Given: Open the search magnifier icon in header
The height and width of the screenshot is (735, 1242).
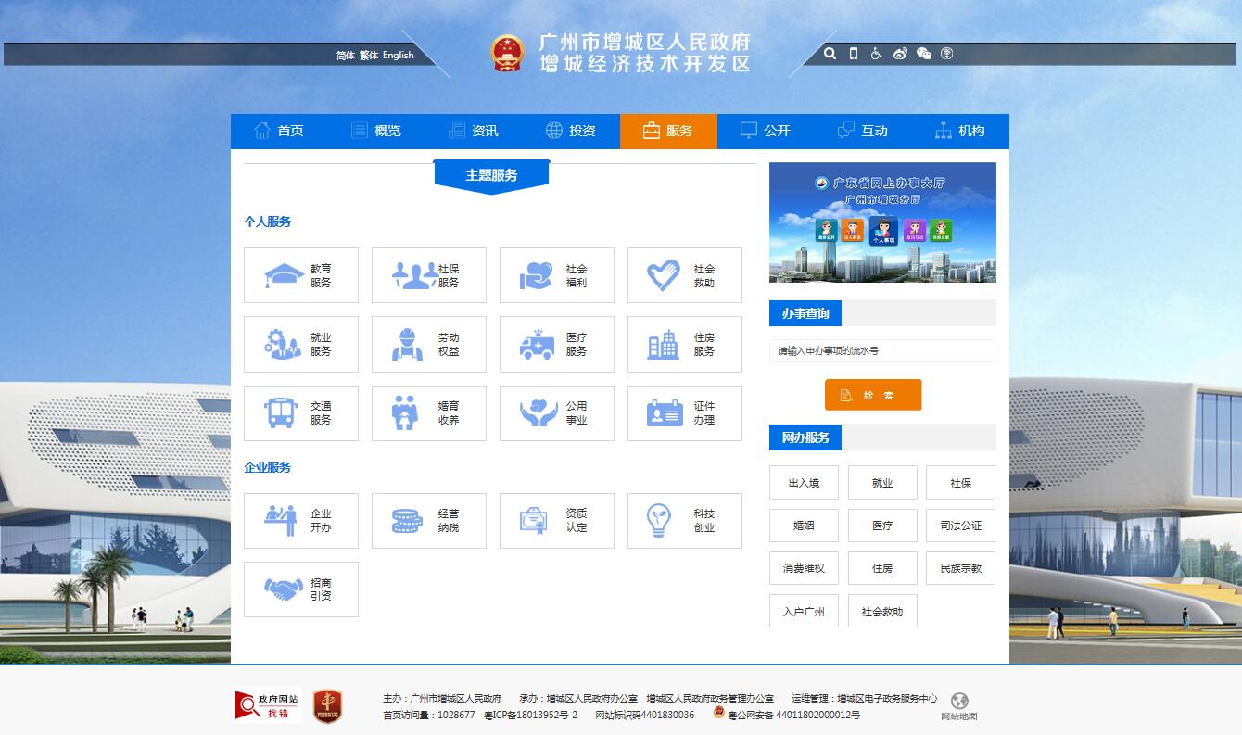Looking at the screenshot, I should point(830,54).
